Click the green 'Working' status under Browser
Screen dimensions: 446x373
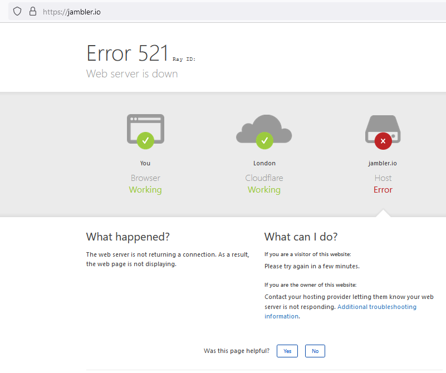(145, 190)
